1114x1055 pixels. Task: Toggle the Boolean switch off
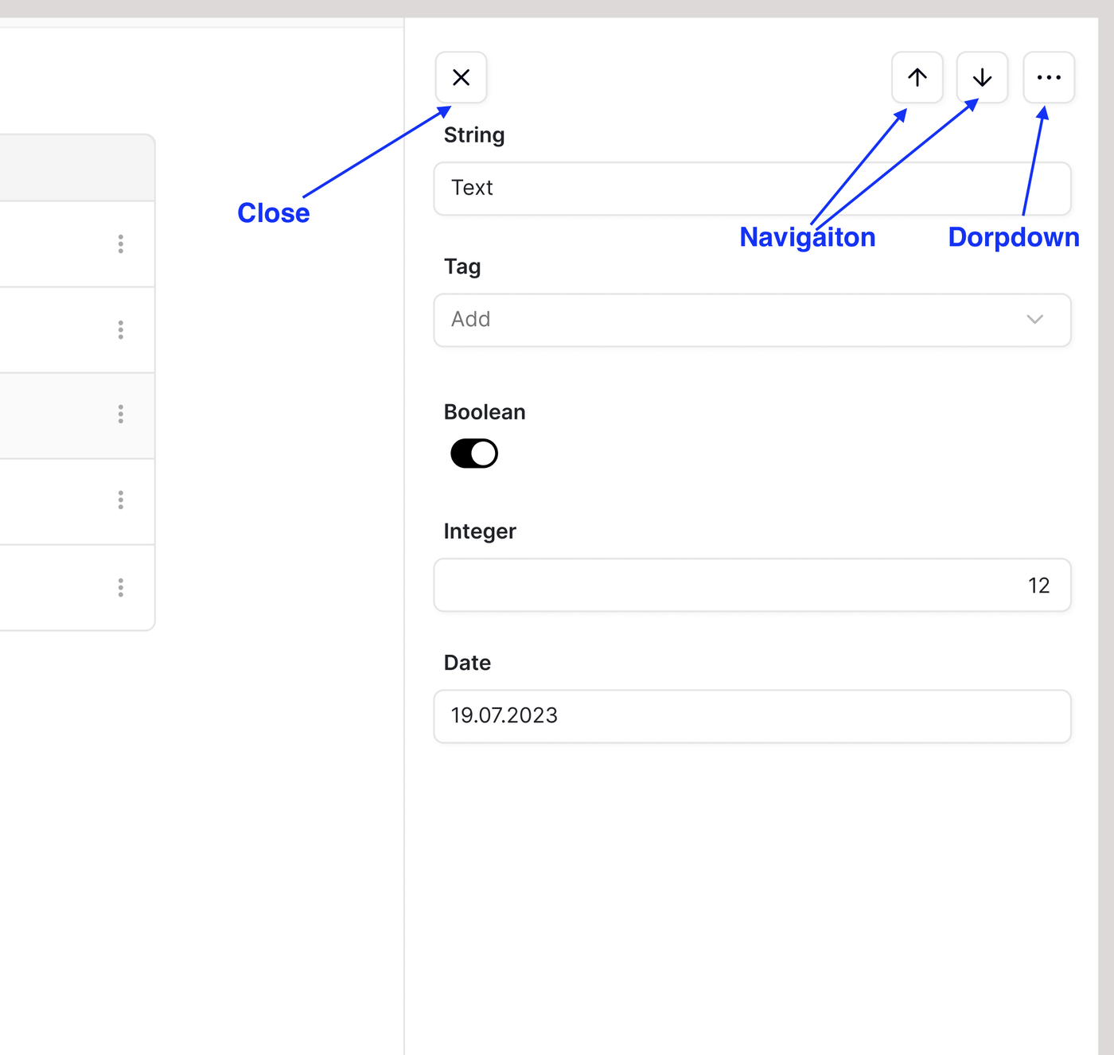coord(474,454)
